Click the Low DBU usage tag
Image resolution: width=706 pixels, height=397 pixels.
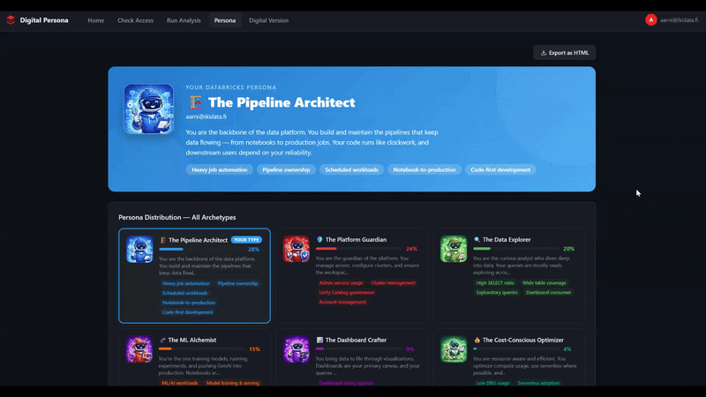point(492,383)
